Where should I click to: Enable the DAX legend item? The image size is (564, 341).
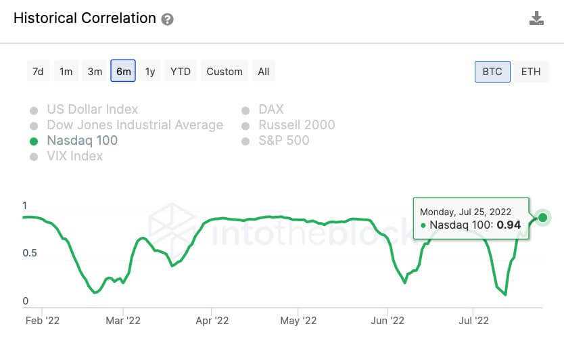pyautogui.click(x=271, y=109)
